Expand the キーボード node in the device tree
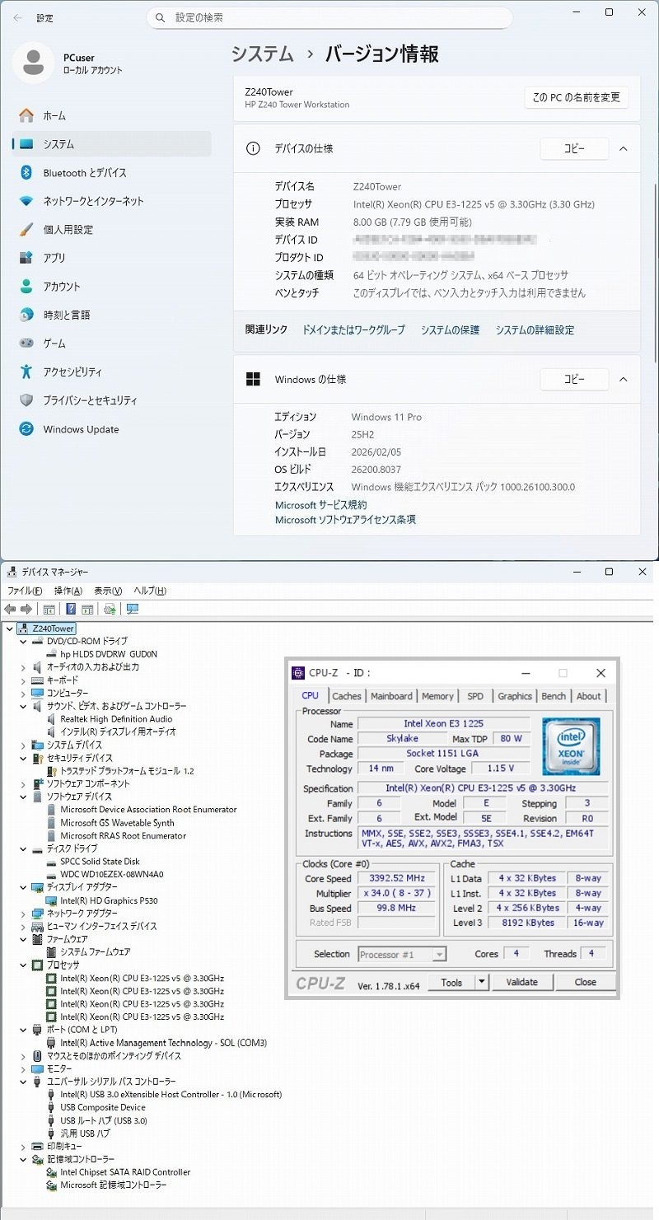Screen dimensions: 659x1220 pos(23,680)
